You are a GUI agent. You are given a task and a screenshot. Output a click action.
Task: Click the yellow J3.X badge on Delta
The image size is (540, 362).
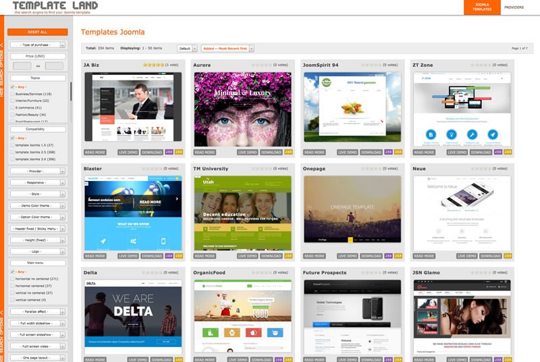pyautogui.click(x=179, y=359)
